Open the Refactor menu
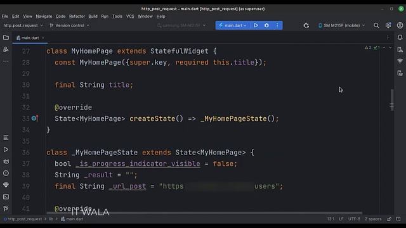The width and height of the screenshot is (406, 228). click(x=77, y=16)
